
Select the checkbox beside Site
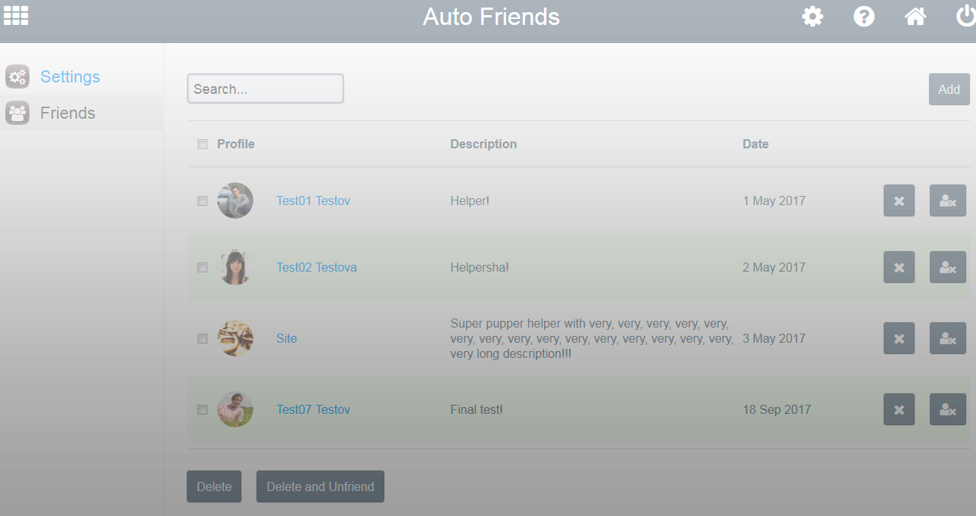coord(202,339)
